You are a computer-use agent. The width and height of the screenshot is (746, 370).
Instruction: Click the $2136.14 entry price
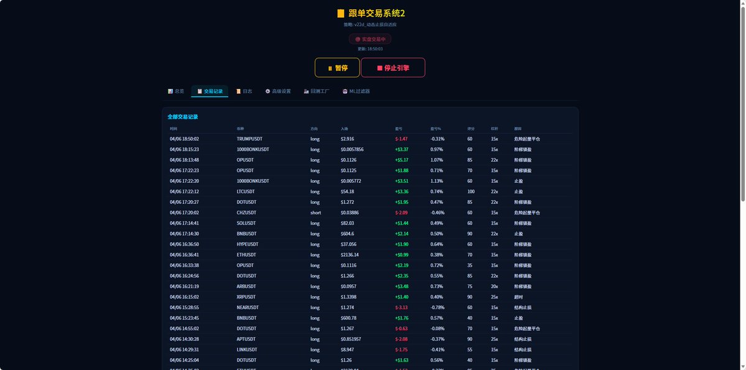tap(351, 255)
